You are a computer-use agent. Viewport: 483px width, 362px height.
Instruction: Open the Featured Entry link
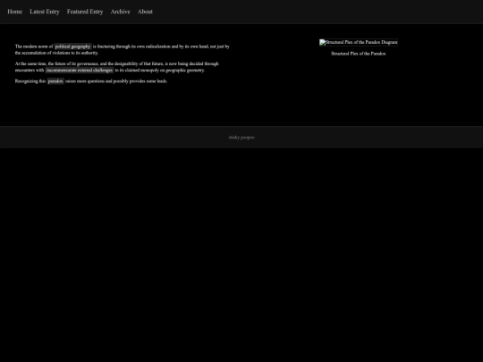tap(85, 12)
